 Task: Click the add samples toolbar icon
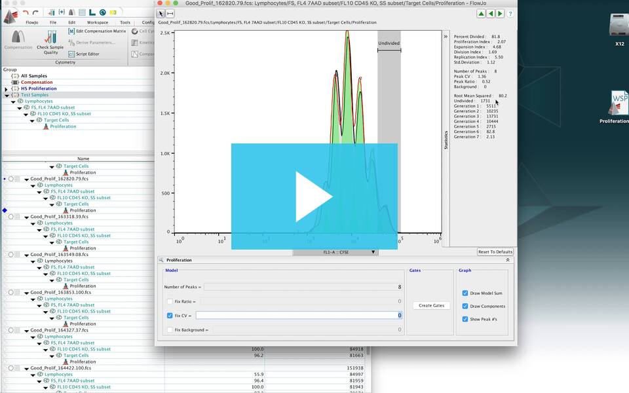(51, 13)
